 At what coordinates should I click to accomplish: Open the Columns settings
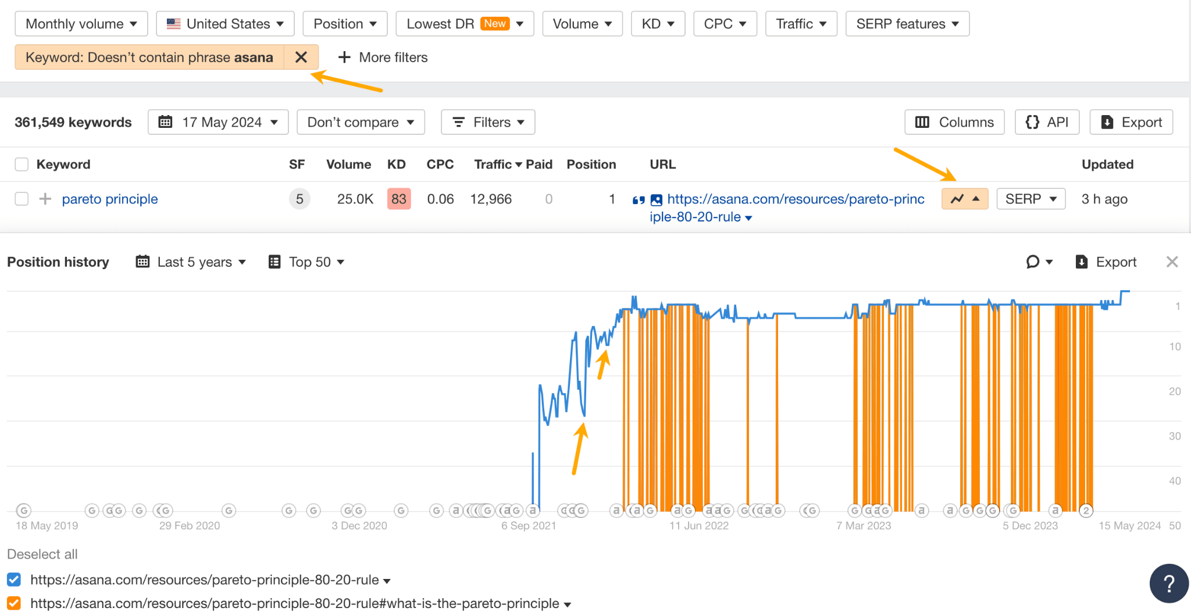point(954,122)
